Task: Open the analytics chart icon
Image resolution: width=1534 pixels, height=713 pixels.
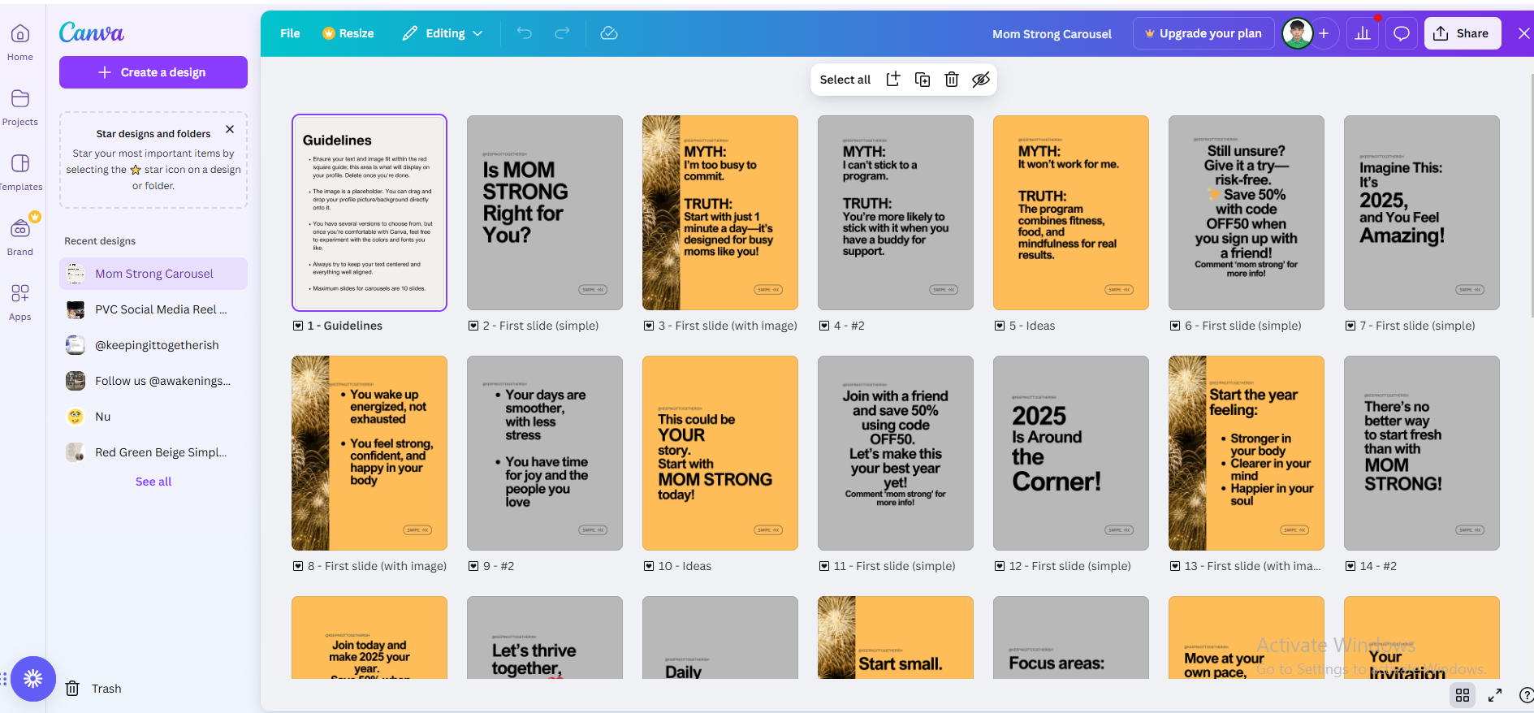Action: click(1363, 33)
